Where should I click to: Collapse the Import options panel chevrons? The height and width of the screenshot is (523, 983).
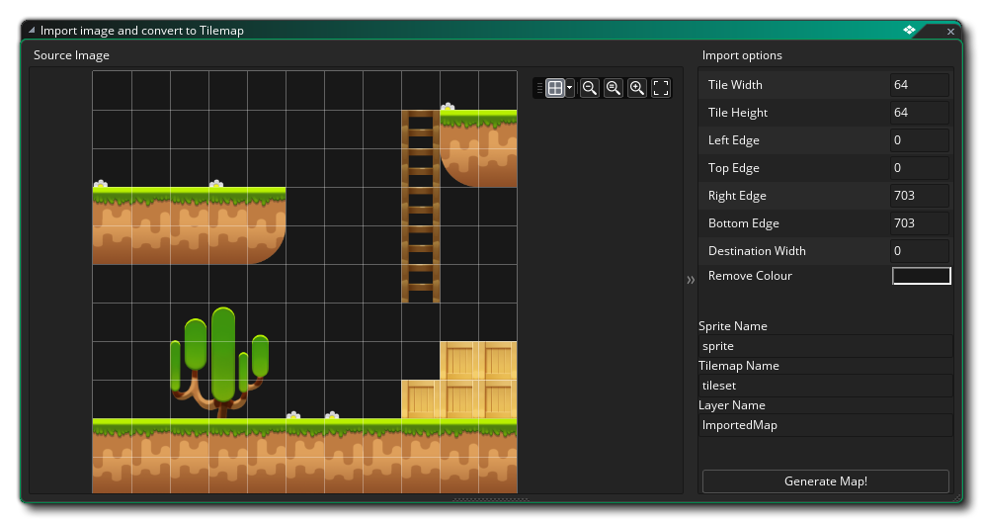point(691,280)
